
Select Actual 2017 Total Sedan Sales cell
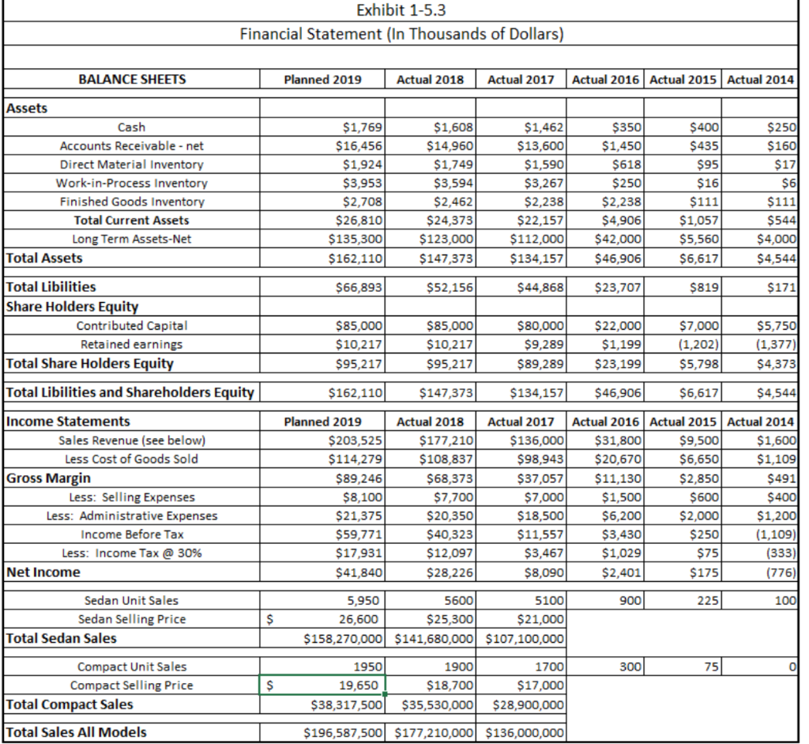click(521, 638)
